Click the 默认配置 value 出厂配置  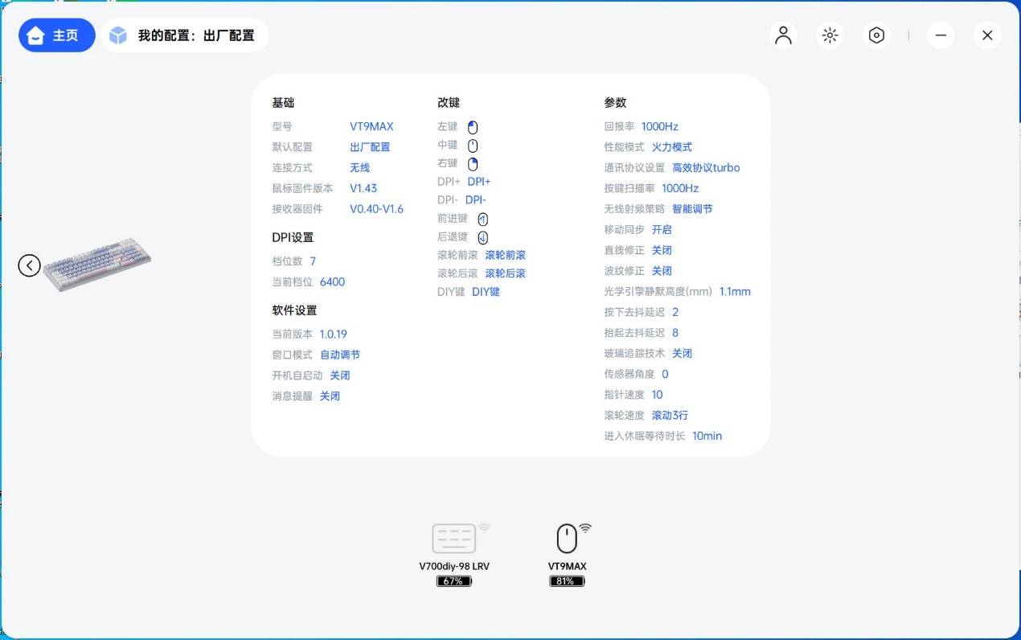[370, 147]
